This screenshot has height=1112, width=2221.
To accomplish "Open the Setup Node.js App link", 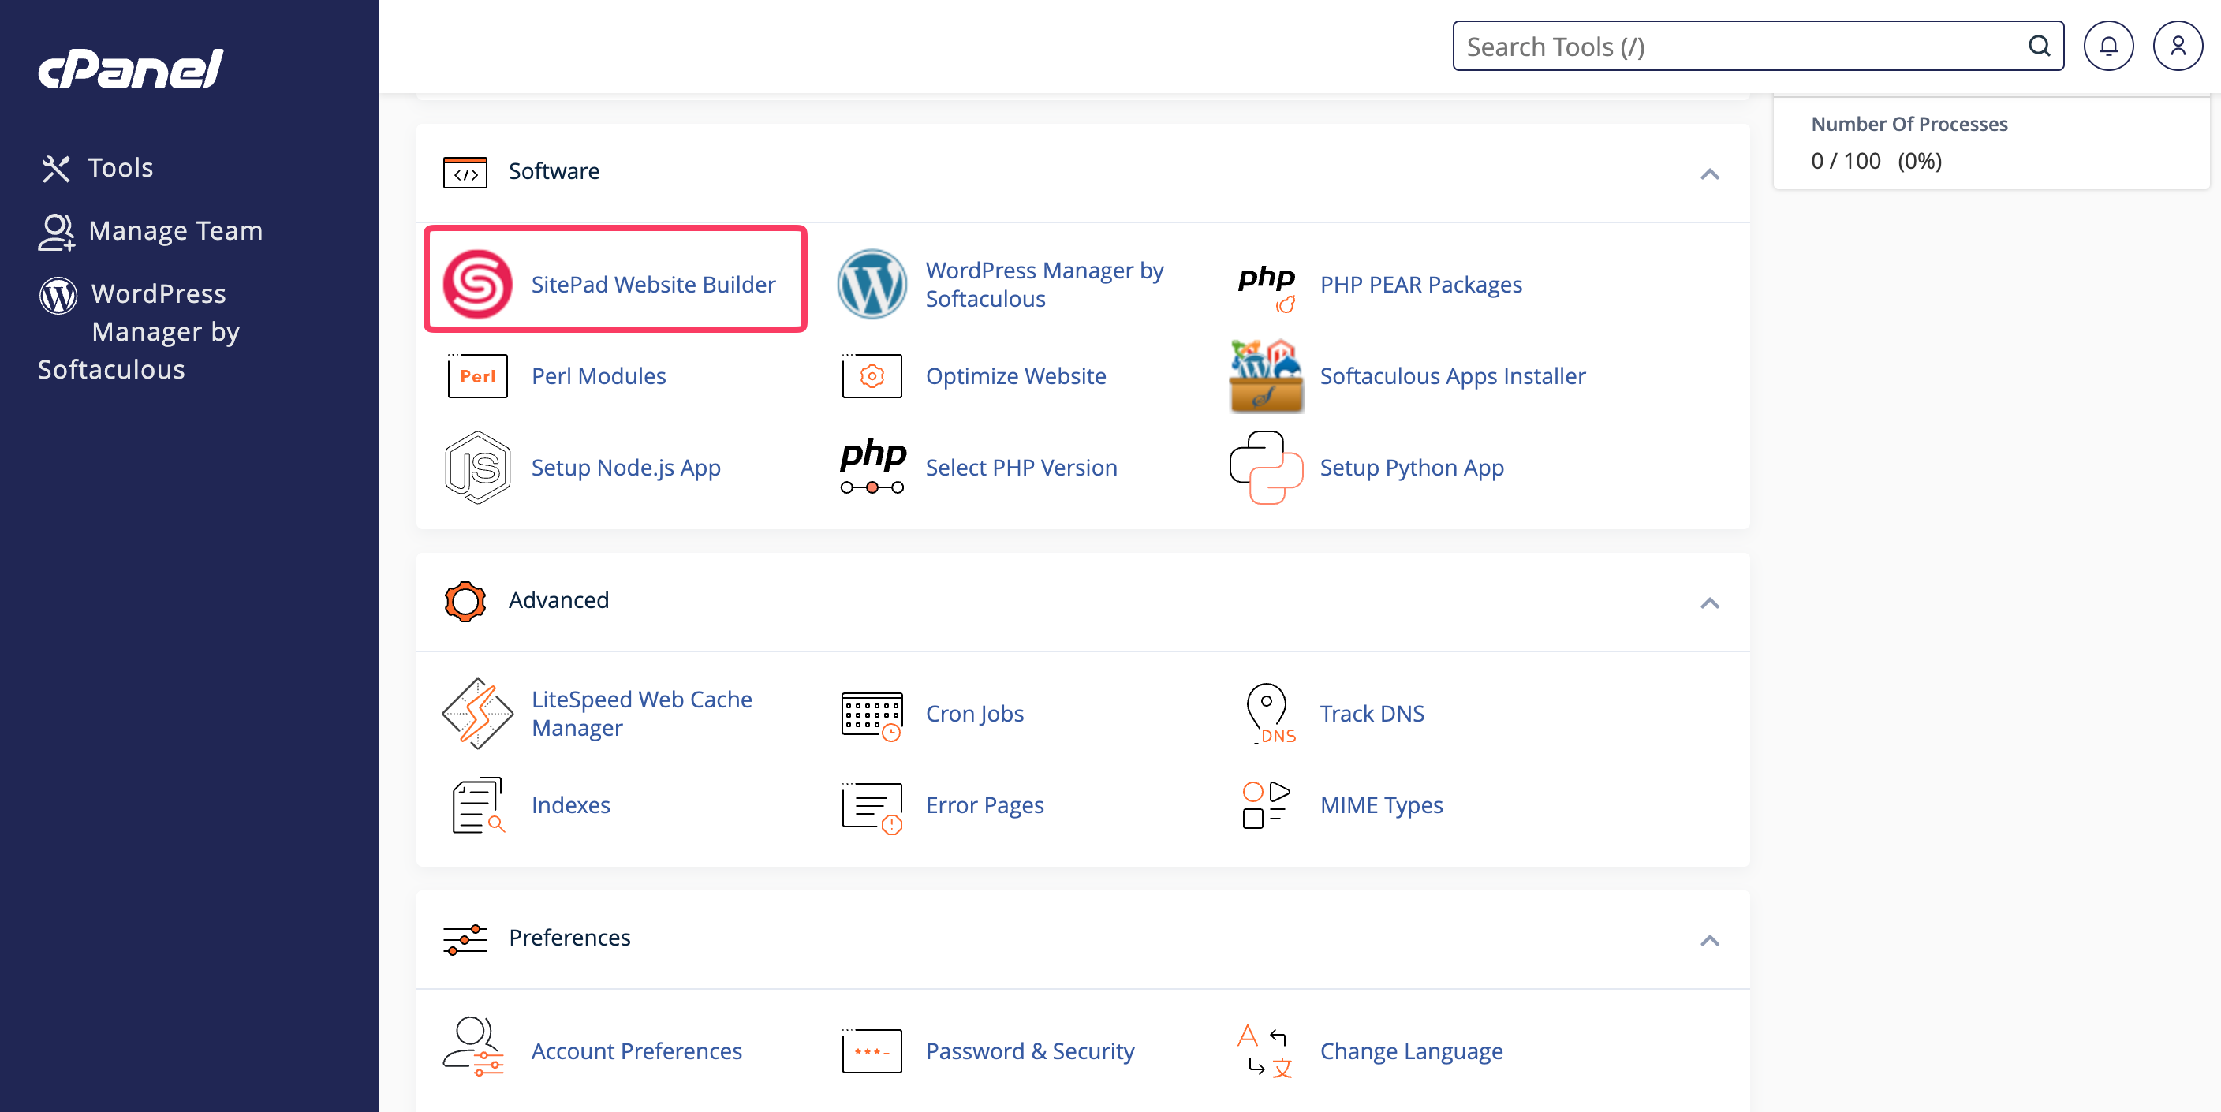I will tap(626, 467).
